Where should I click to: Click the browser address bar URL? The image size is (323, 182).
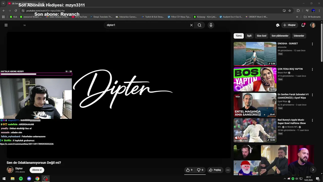point(45,11)
